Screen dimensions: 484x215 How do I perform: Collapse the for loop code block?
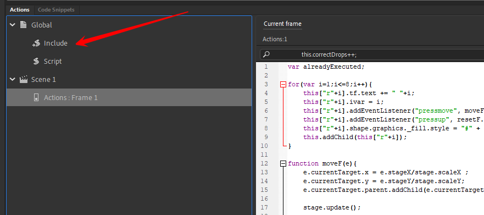pos(283,84)
